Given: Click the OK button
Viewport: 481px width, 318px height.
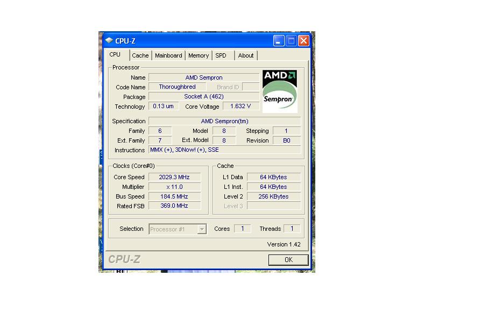Looking at the screenshot, I should [288, 260].
